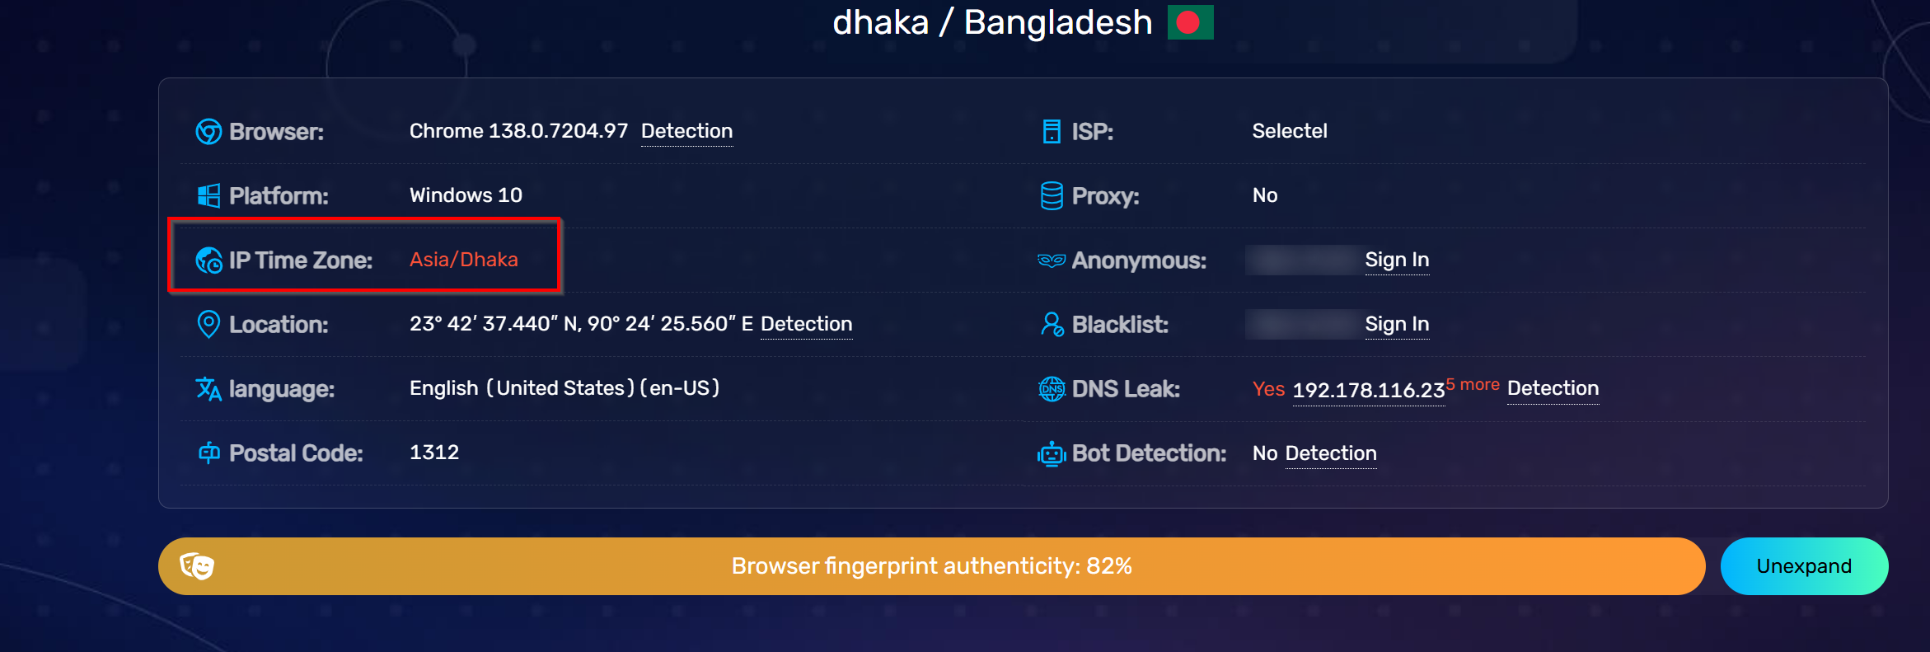Open the Browser Detection link
This screenshot has height=652, width=1930.
(x=686, y=131)
